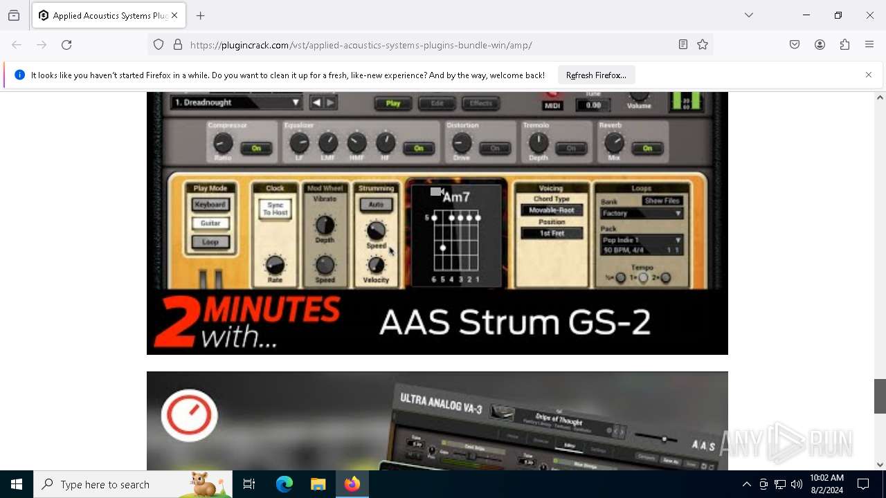Click the Edit button in Strum
Screen dimensions: 886x498
[x=437, y=104]
